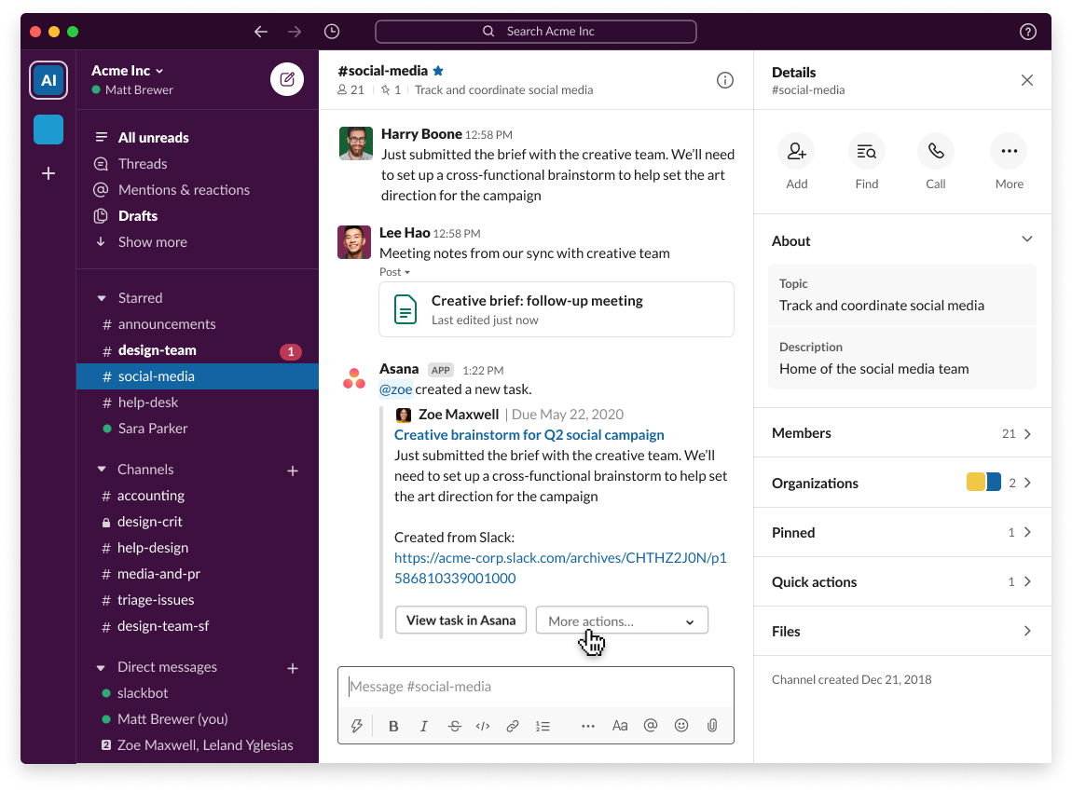1072x791 pixels.
Task: Open More options in Details
Action: [1010, 151]
